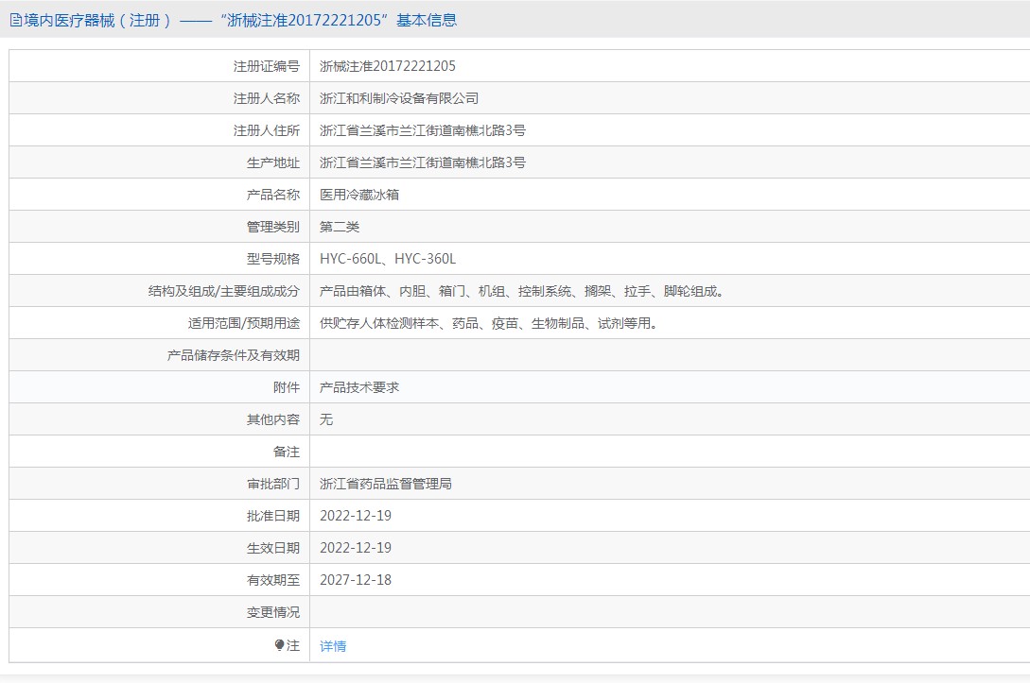The width and height of the screenshot is (1030, 683).
Task: Select the address in the 注册人住所 row
Action: click(x=423, y=130)
